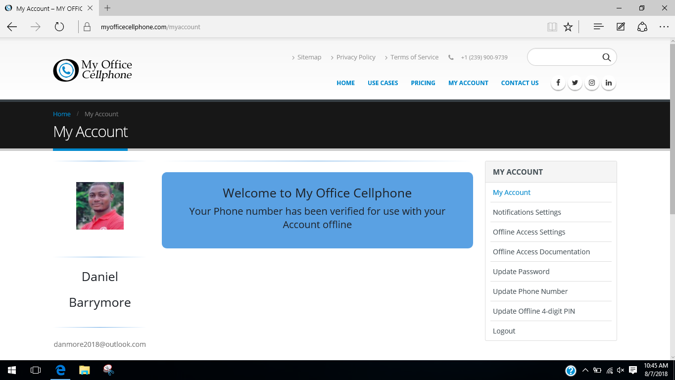Viewport: 675px width, 380px height.
Task: Click the network Wi-Fi tray icon
Action: 609,370
